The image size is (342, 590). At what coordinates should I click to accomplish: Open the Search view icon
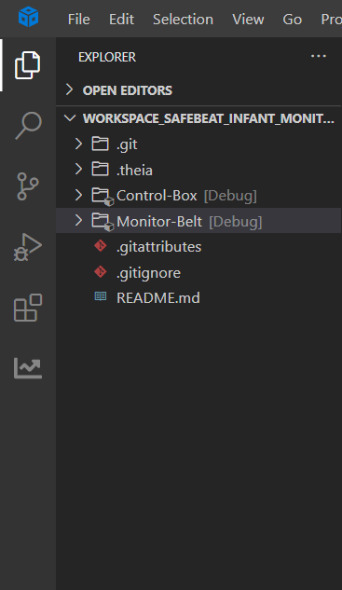click(x=28, y=126)
